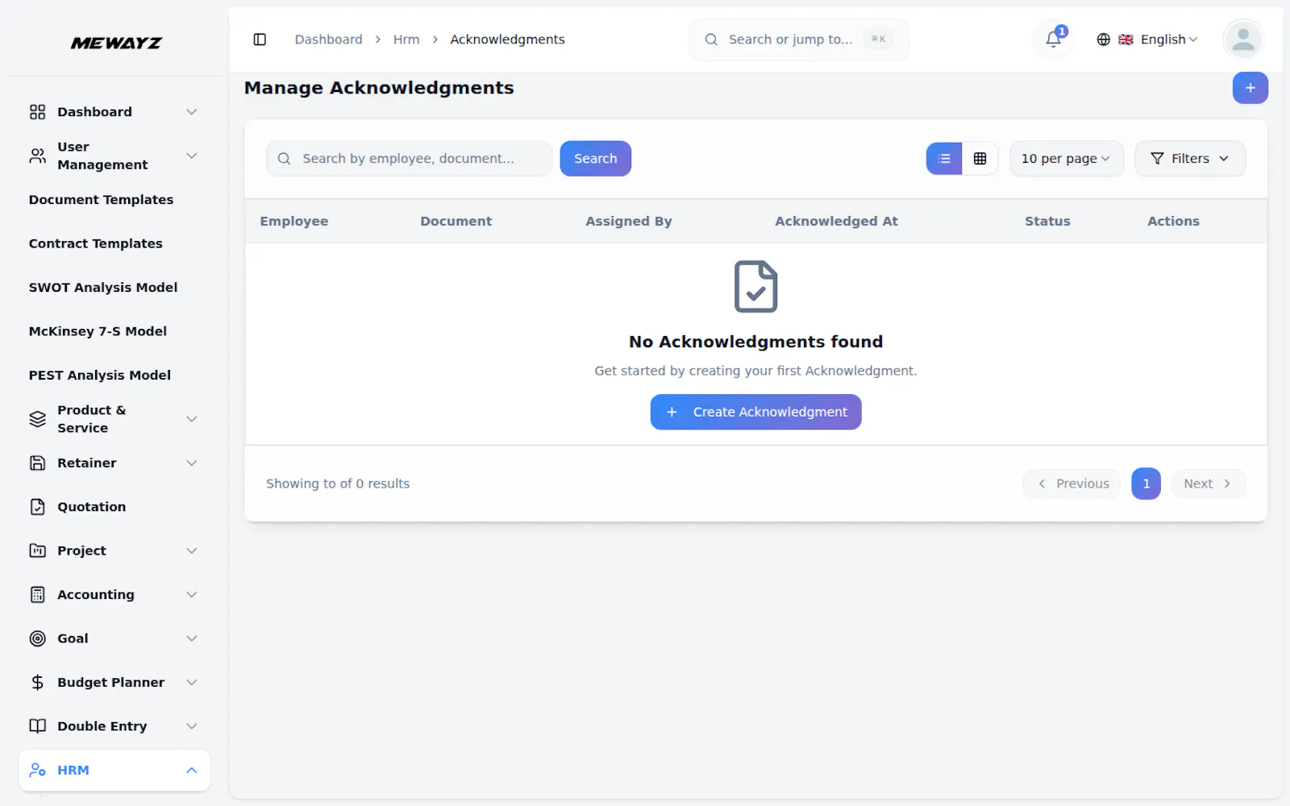Click the Acknowledged At column header

(x=836, y=221)
